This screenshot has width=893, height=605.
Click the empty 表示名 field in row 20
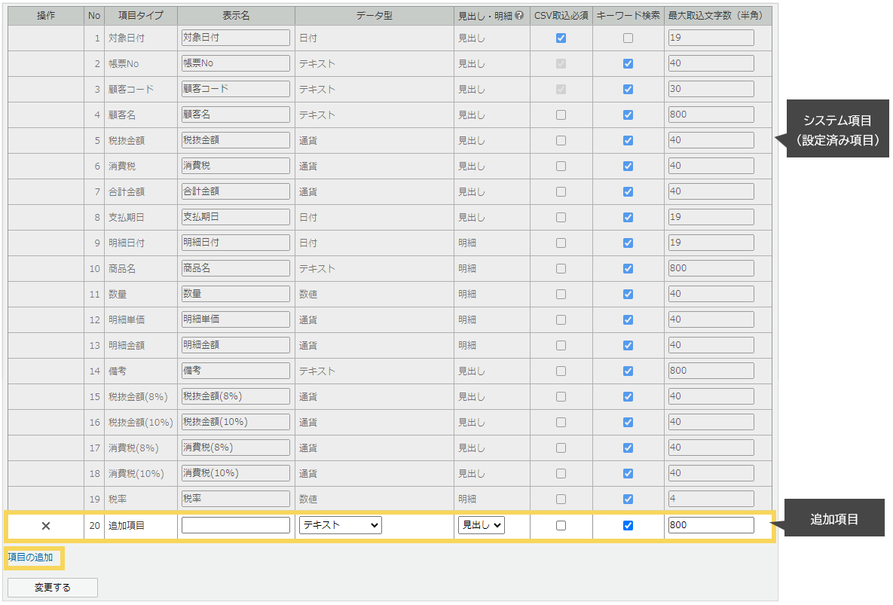(x=236, y=525)
